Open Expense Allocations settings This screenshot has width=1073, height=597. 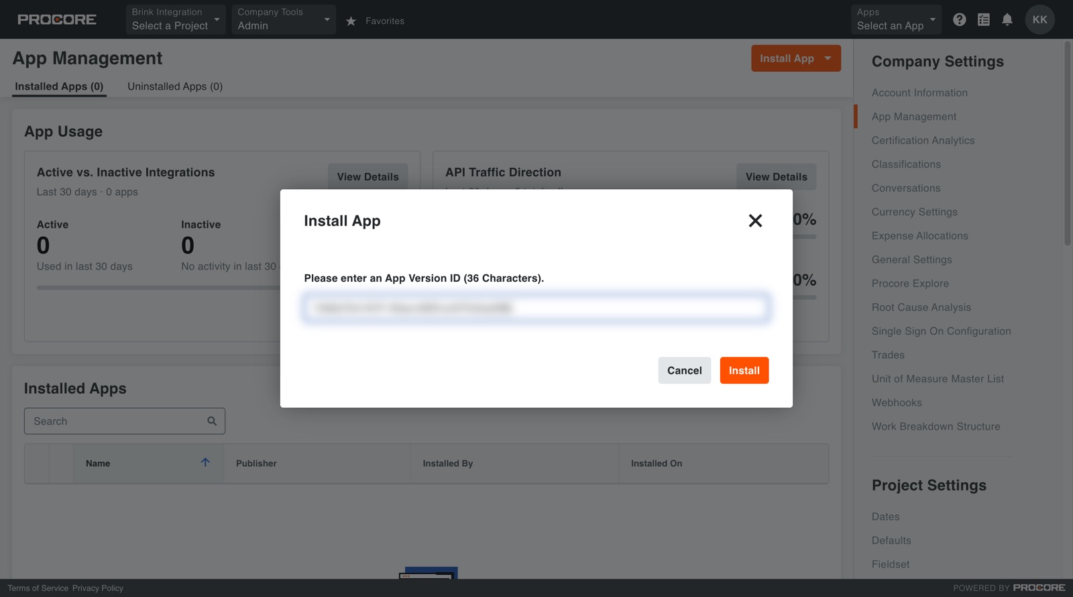pyautogui.click(x=920, y=235)
